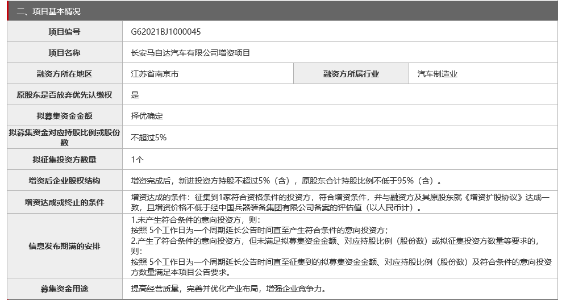Click the 融资方所在地区 label
The height and width of the screenshot is (300, 562).
click(x=65, y=74)
